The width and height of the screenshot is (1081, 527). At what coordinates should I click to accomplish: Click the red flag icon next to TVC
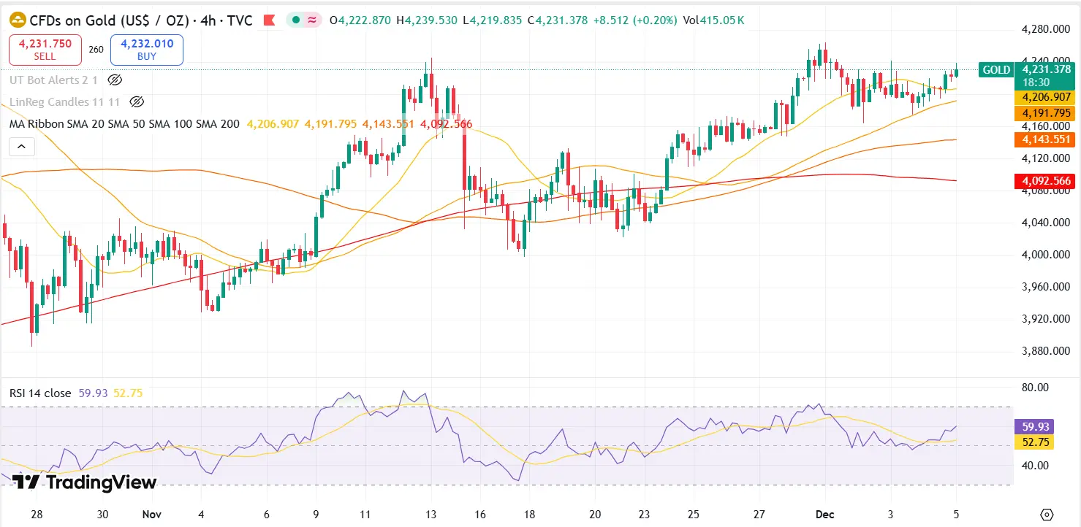pos(269,20)
